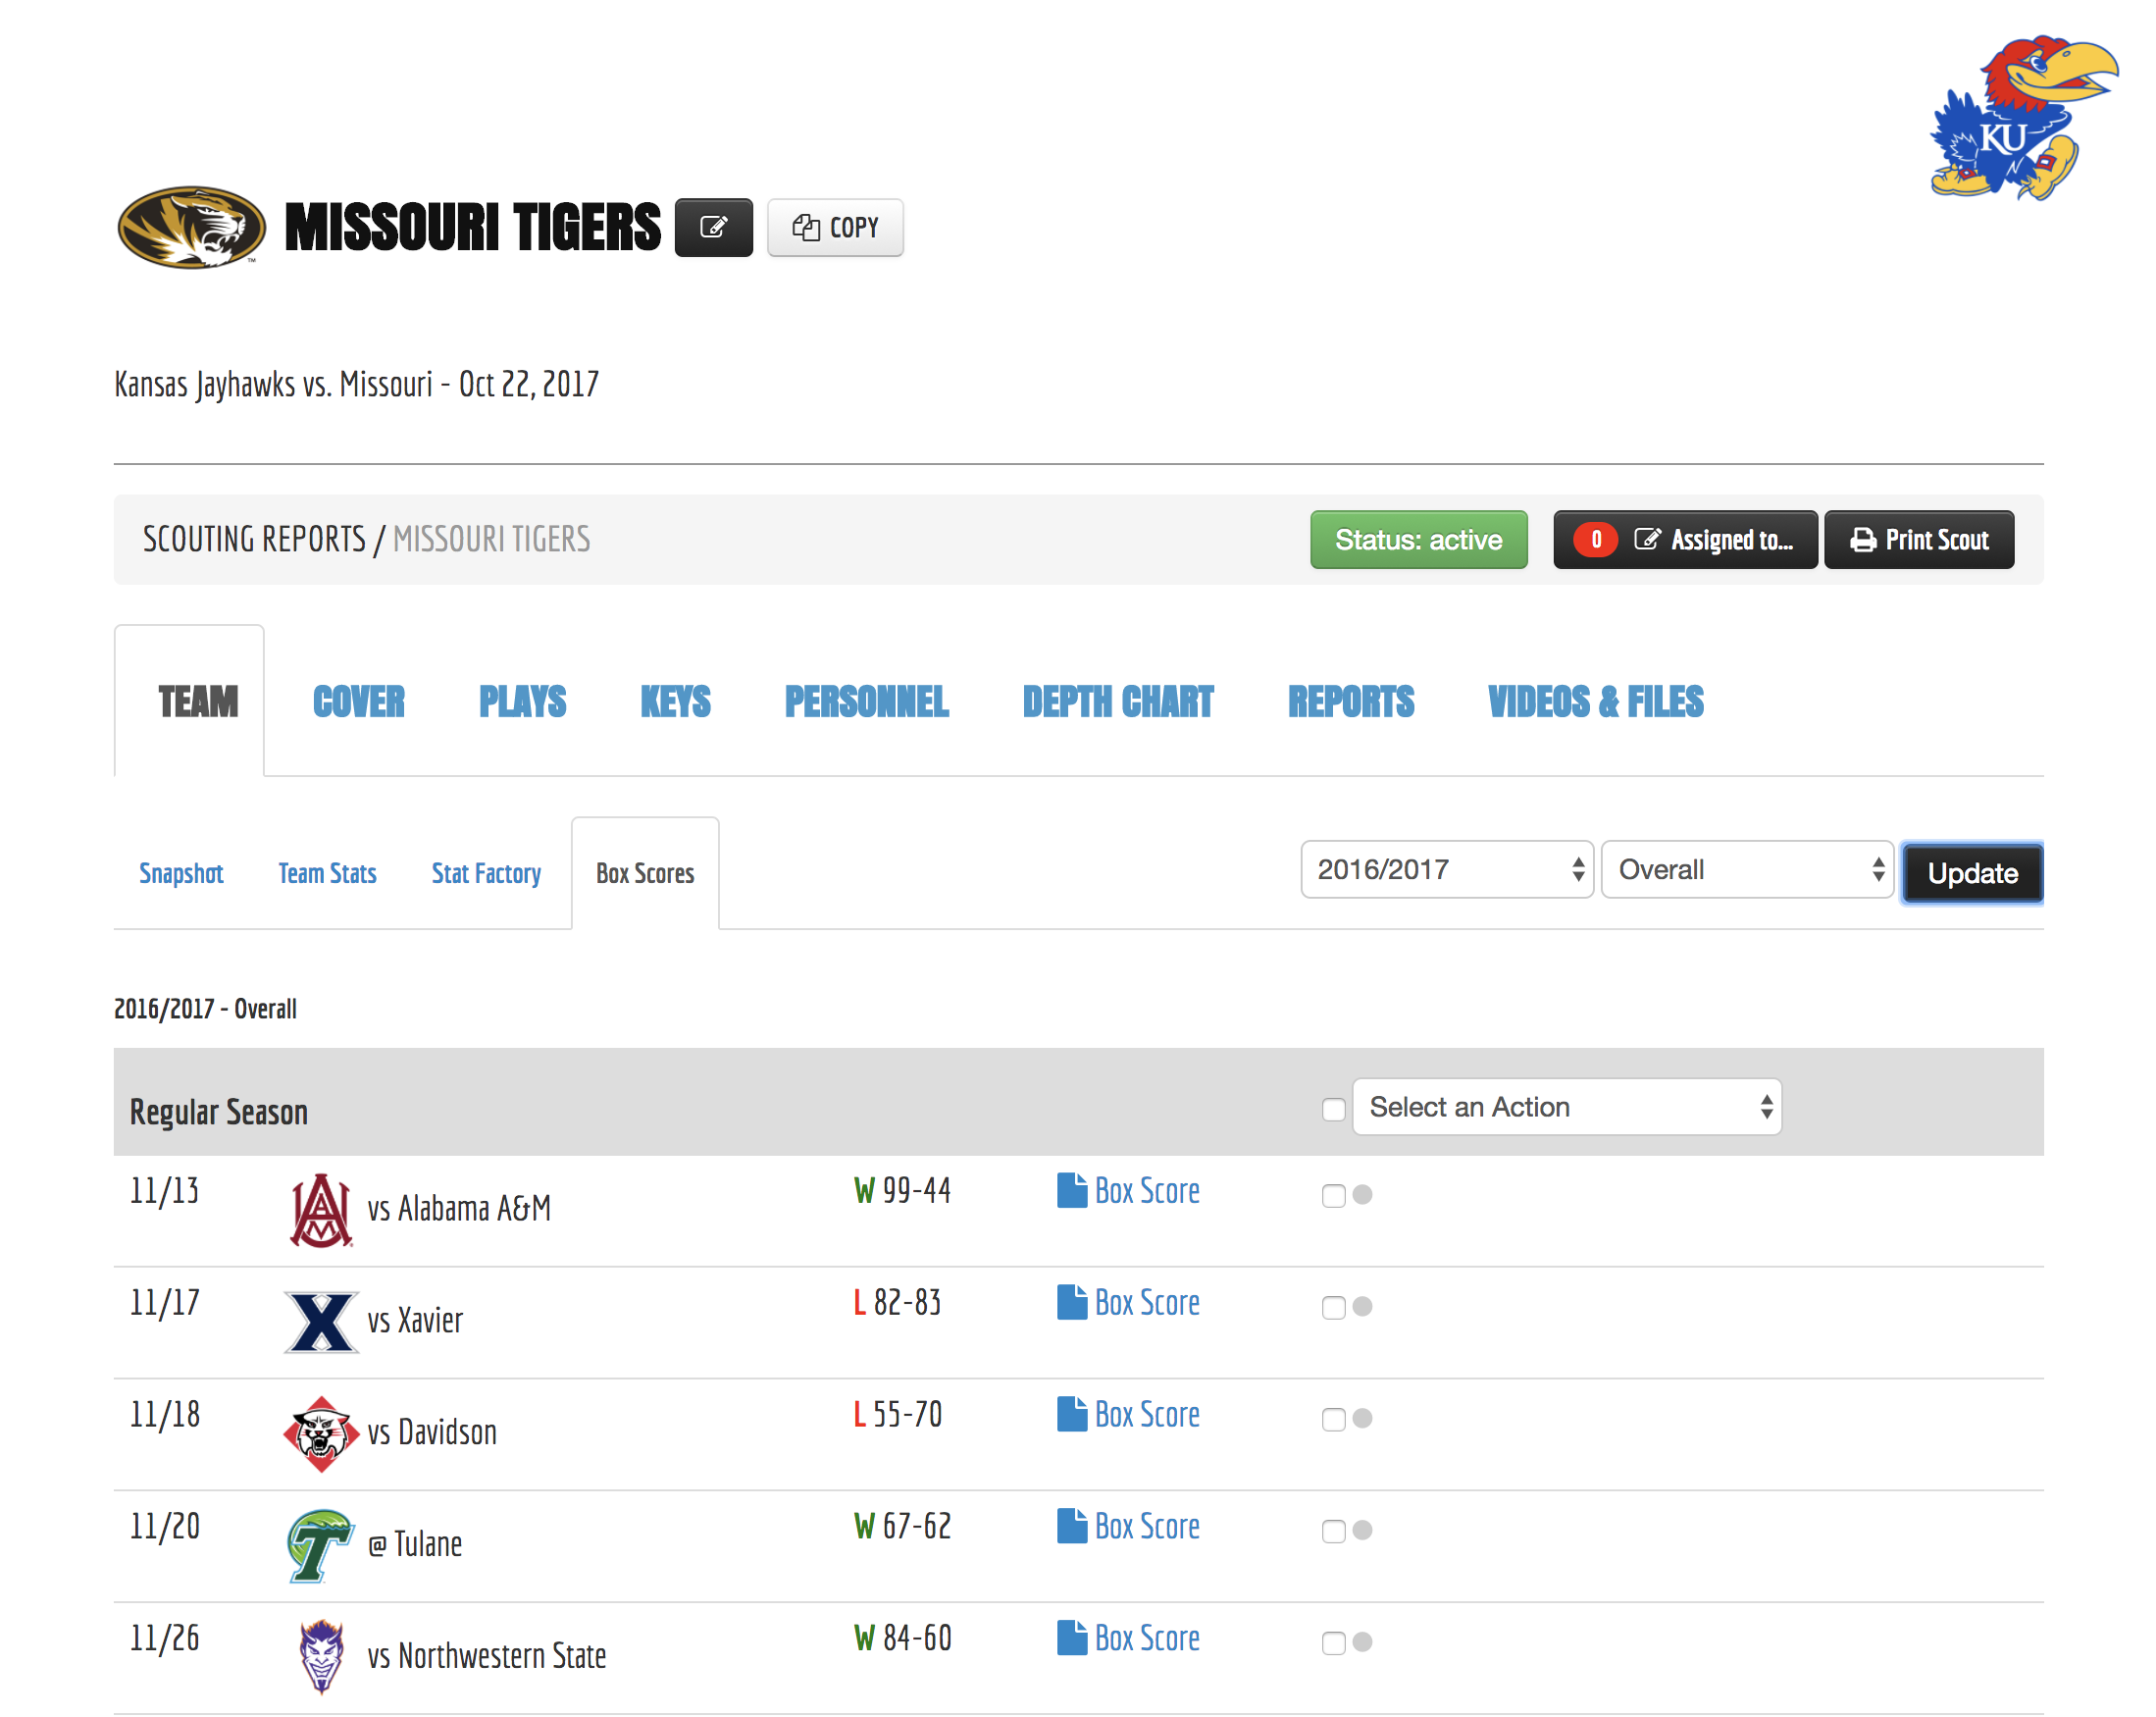Click the Xavier team logo

pyautogui.click(x=320, y=1322)
